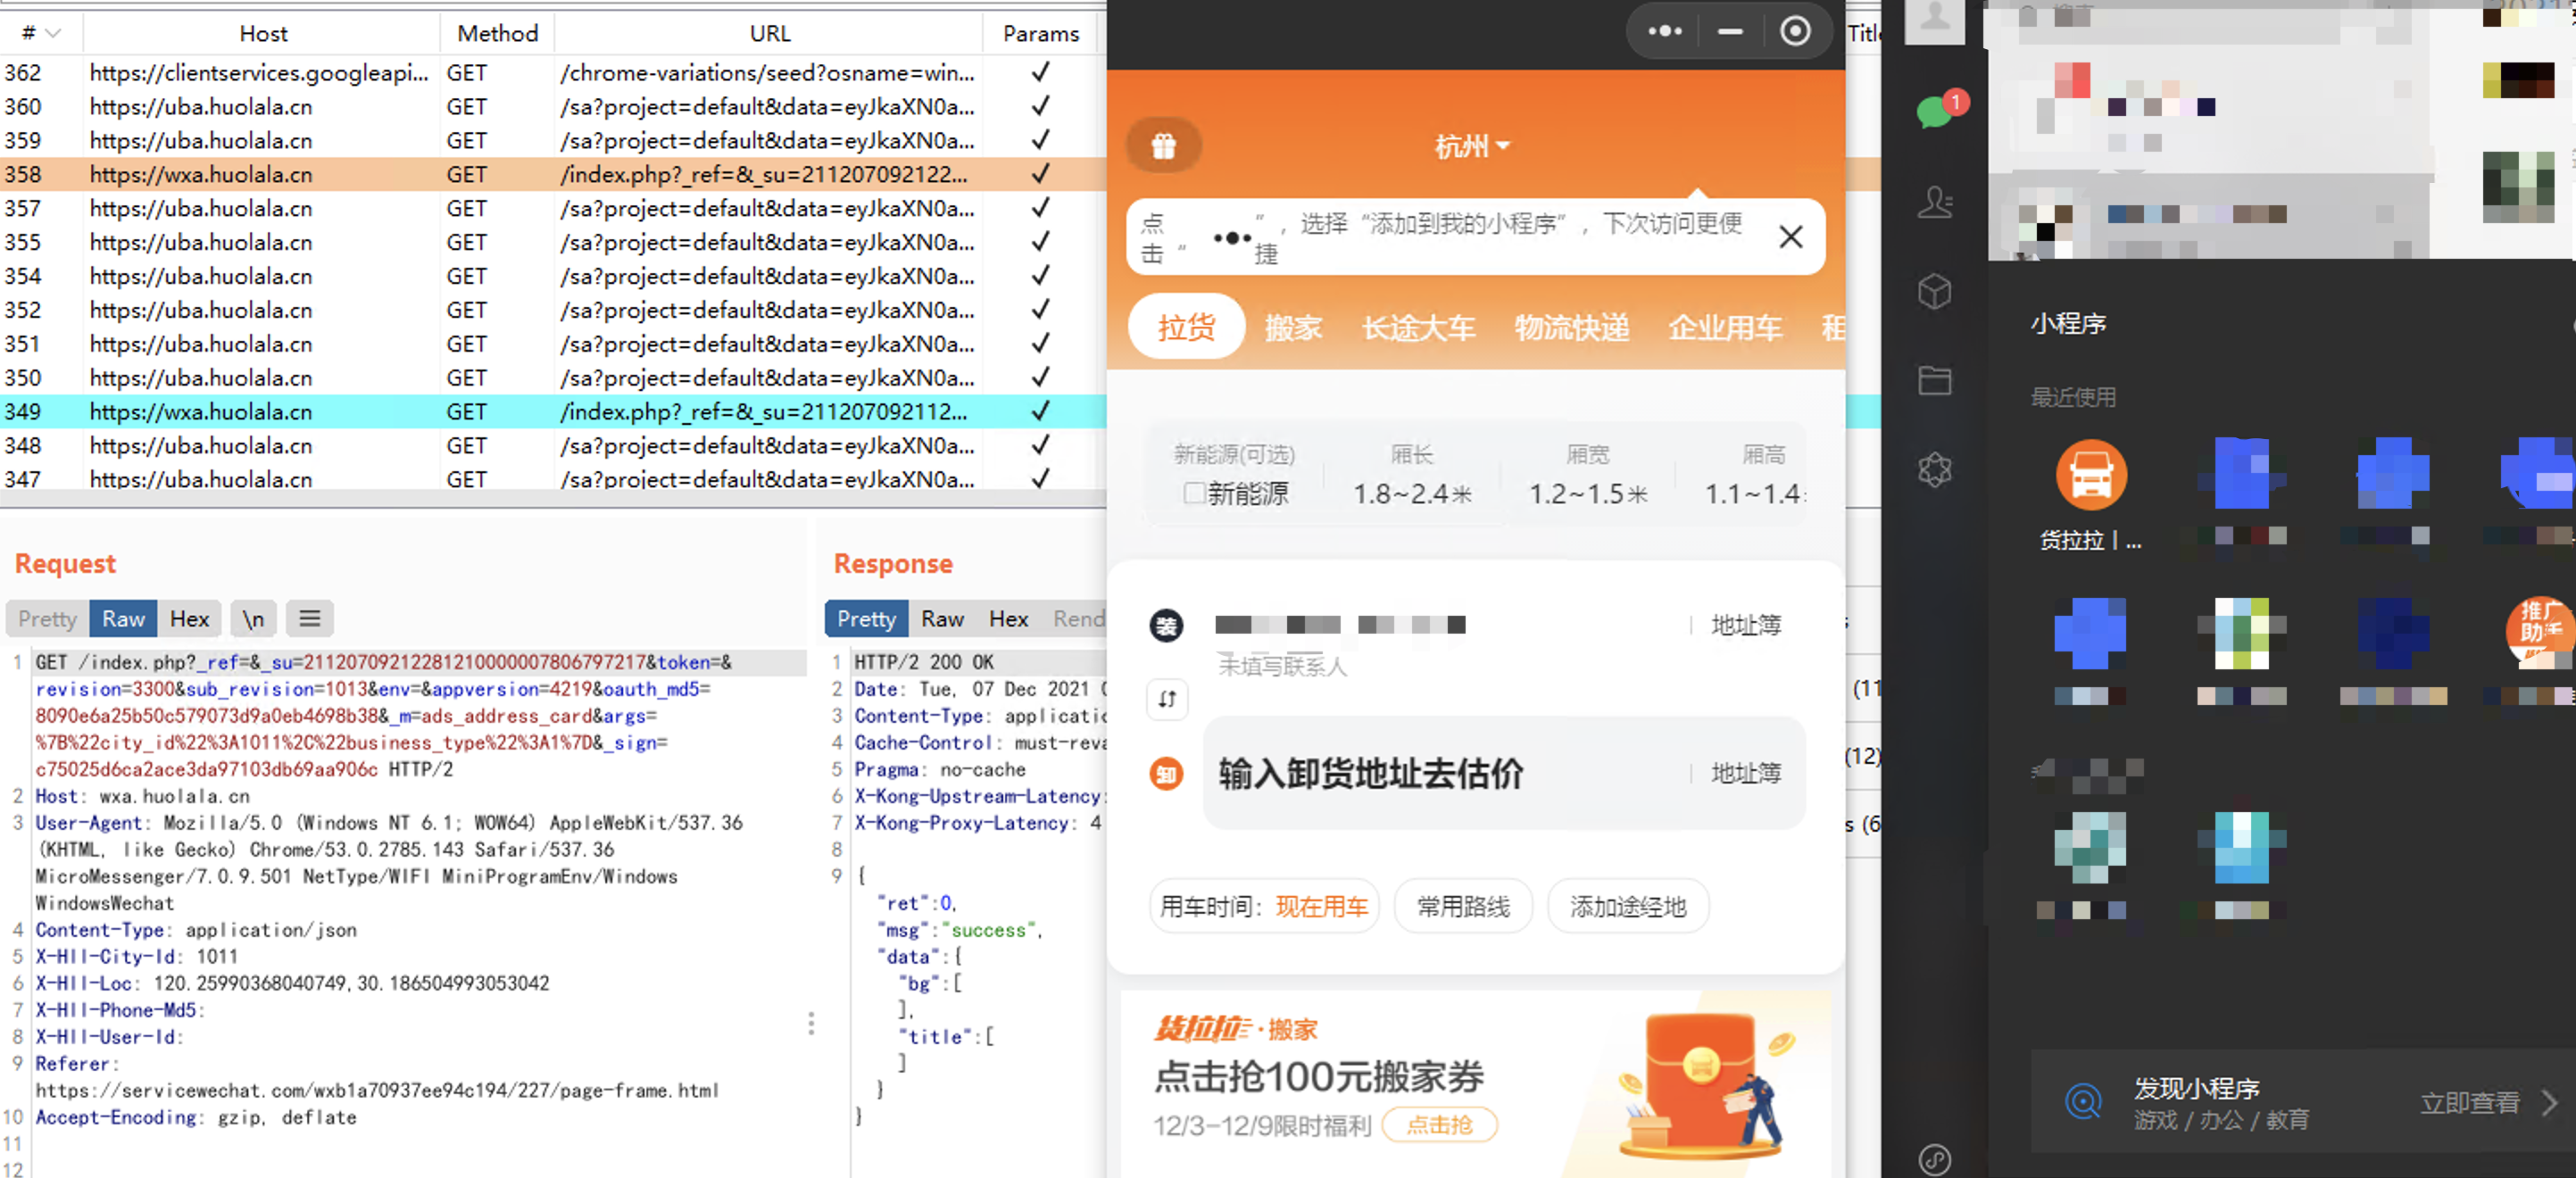Select the 拉货 service tab
The width and height of the screenshot is (2576, 1178).
coord(1186,327)
